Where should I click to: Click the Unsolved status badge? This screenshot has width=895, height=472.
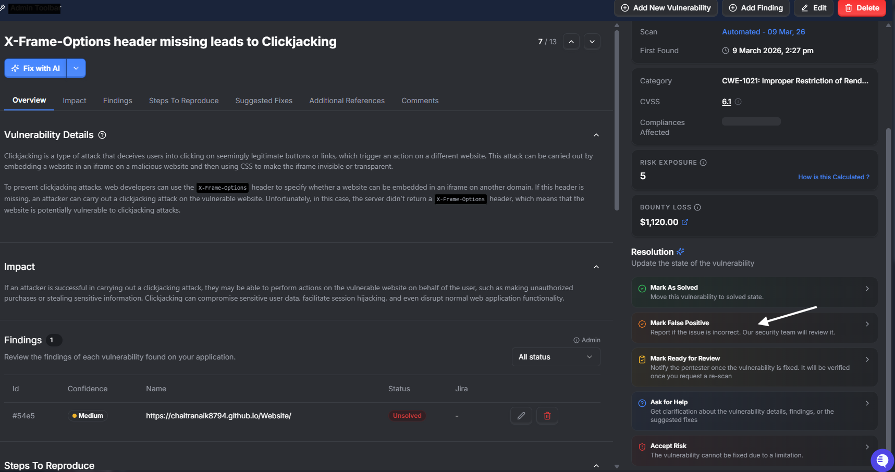407,416
